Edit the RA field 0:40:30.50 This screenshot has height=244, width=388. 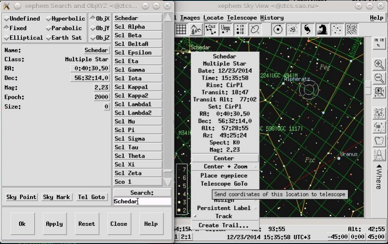(90, 68)
